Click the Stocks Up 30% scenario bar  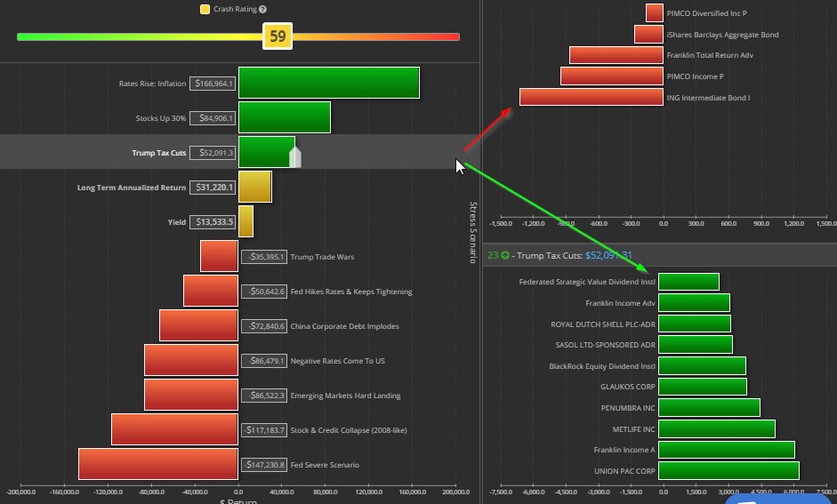click(284, 117)
